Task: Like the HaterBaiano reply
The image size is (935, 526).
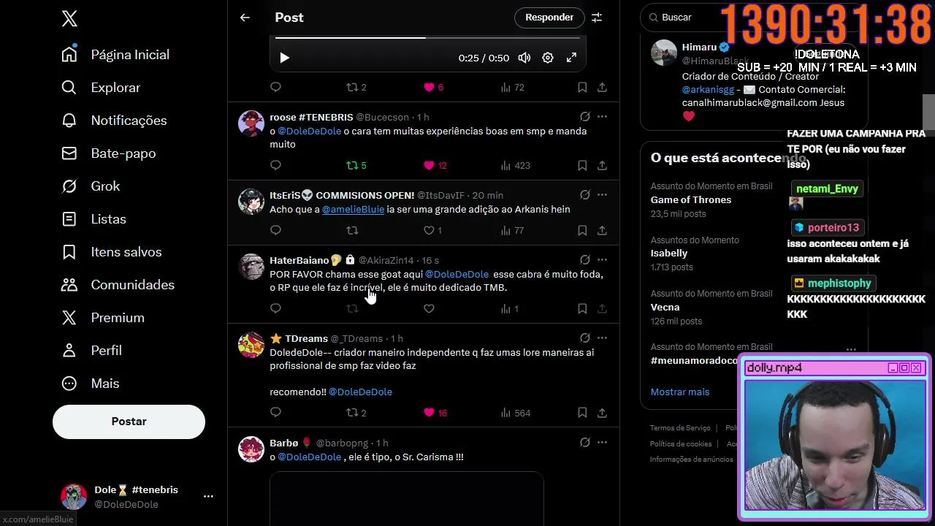Action: tap(429, 308)
